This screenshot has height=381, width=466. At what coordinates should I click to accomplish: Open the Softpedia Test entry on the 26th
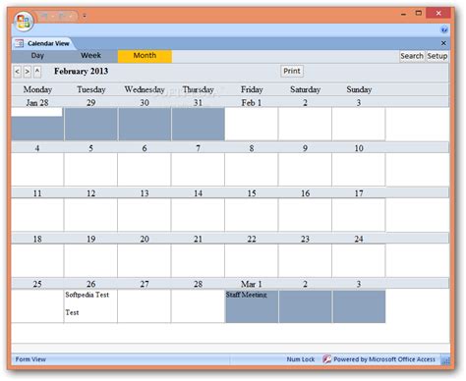87,295
